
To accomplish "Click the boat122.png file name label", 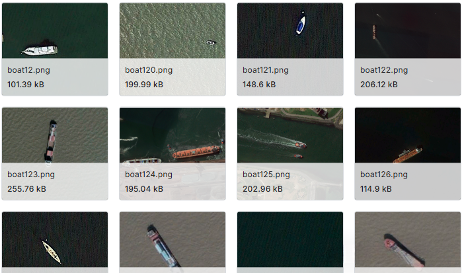I will [x=384, y=70].
